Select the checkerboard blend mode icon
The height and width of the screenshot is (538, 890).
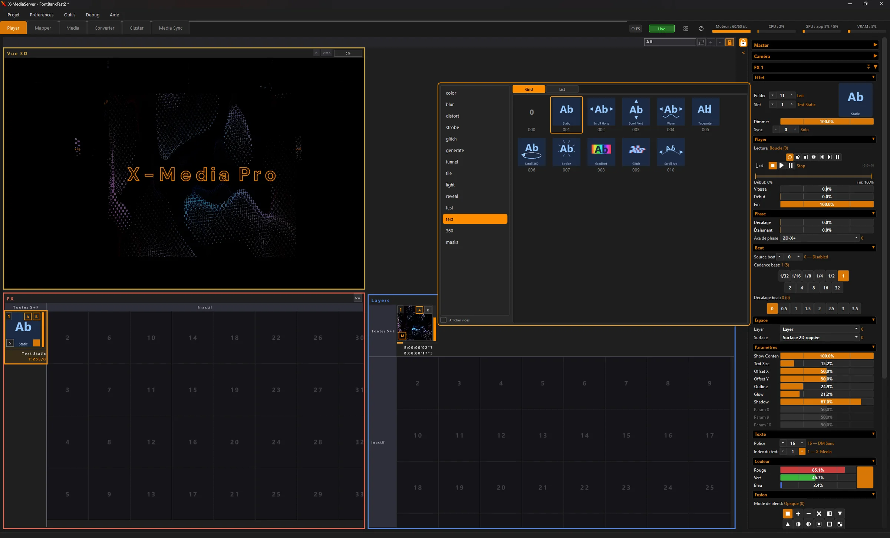840,524
